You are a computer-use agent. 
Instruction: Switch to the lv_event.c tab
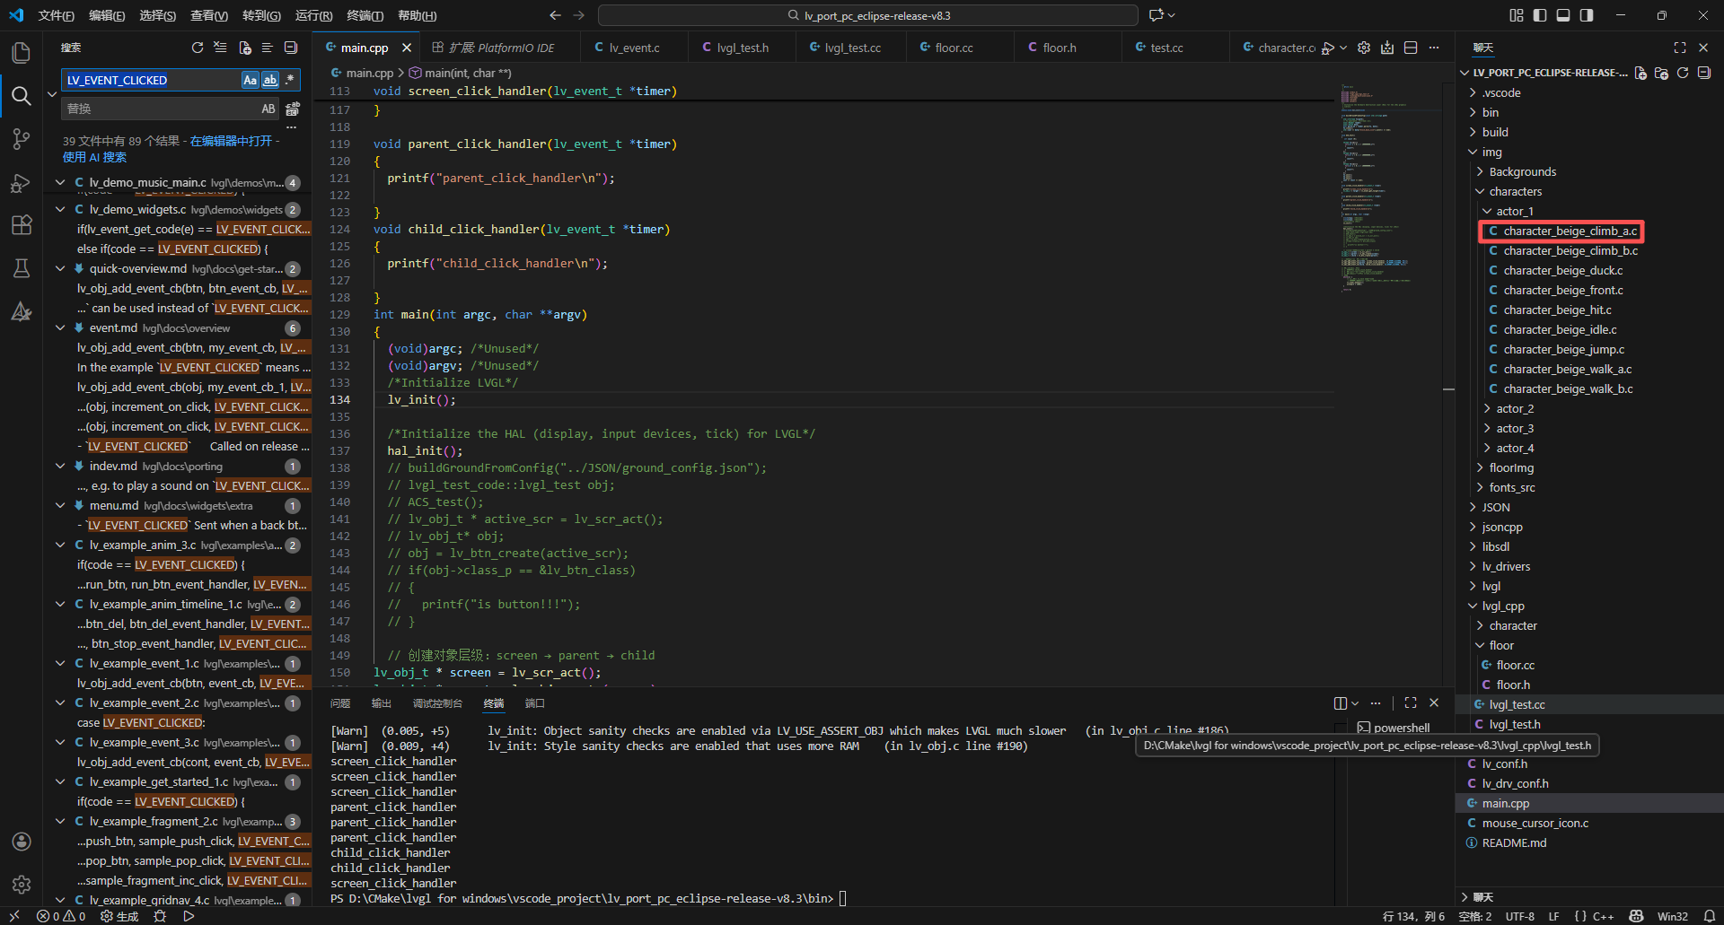pyautogui.click(x=632, y=48)
